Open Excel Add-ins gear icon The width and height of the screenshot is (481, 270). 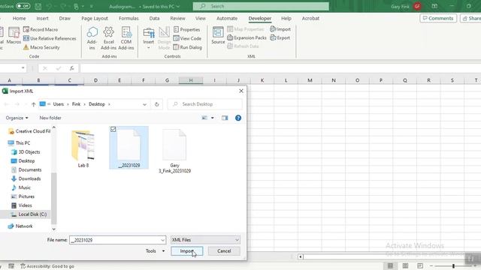click(x=108, y=31)
